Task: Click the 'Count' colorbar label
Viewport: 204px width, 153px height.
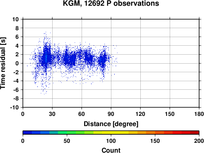Action: point(111,150)
